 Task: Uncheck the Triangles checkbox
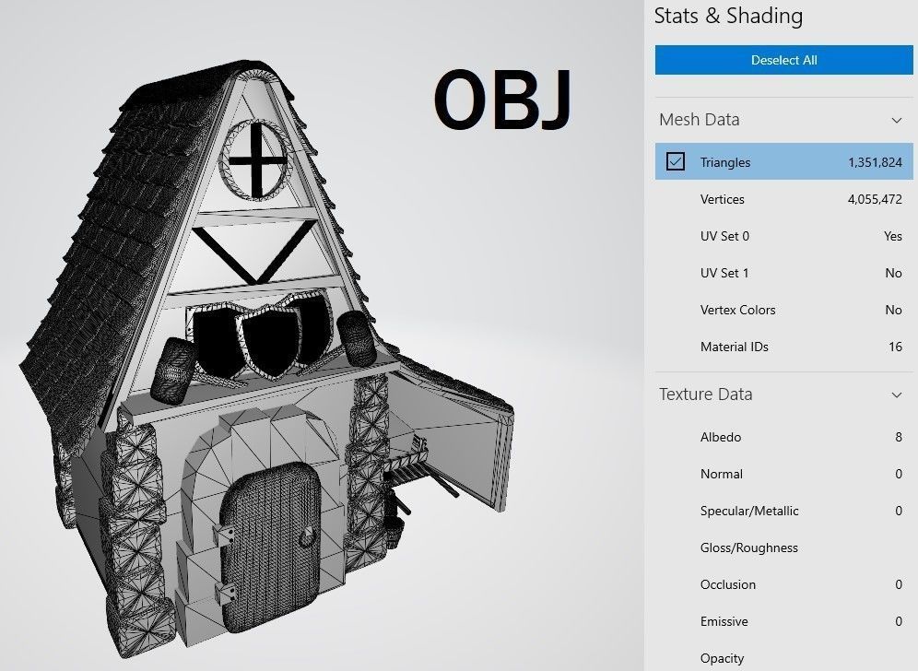pyautogui.click(x=675, y=161)
